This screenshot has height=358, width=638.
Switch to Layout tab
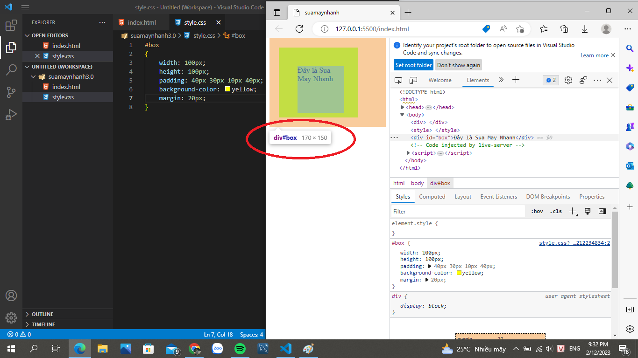click(463, 197)
